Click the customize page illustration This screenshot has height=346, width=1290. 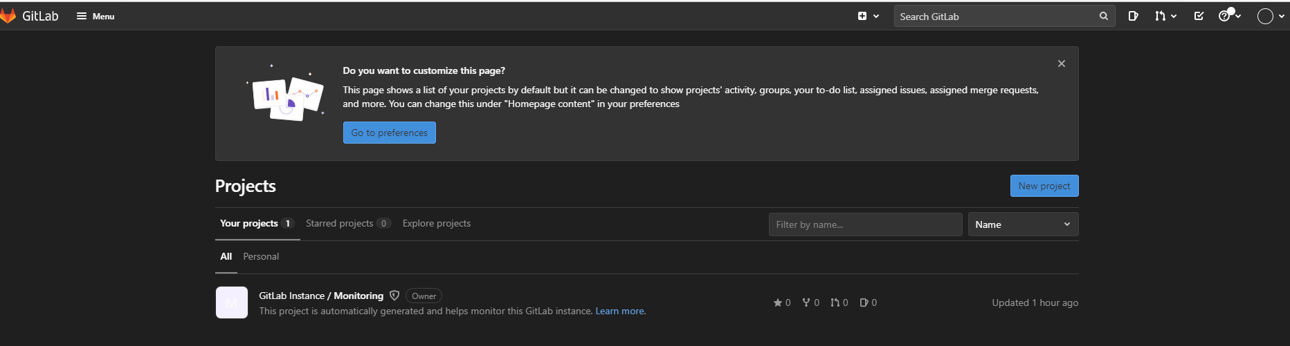(x=285, y=93)
